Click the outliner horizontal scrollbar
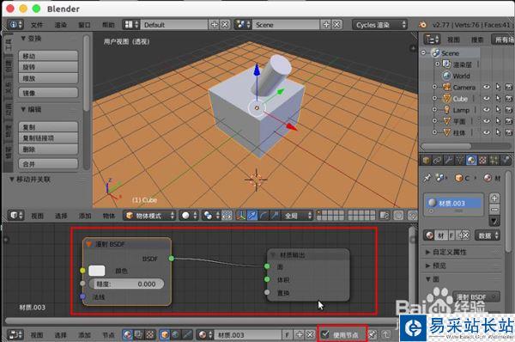Image resolution: width=515 pixels, height=342 pixels. pos(445,146)
